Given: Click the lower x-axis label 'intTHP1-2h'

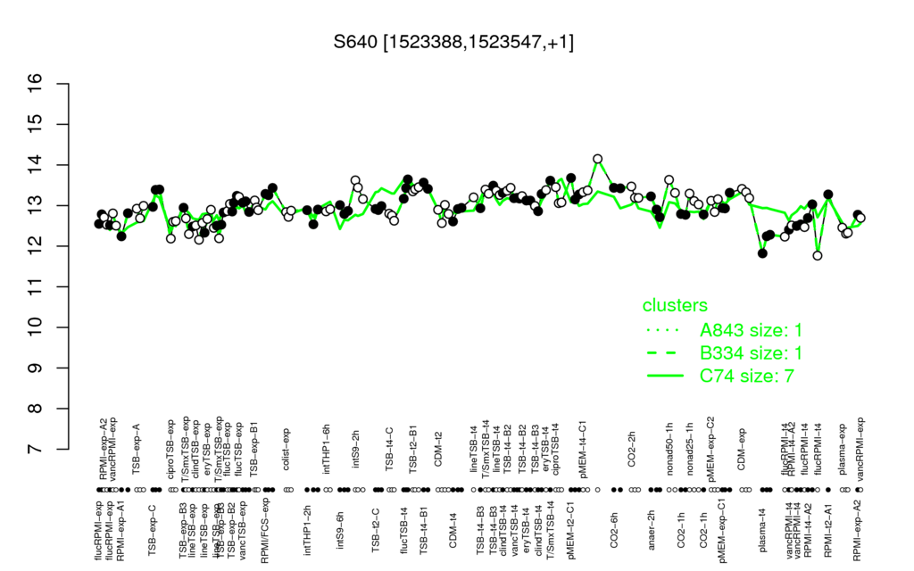Looking at the screenshot, I should [x=308, y=528].
